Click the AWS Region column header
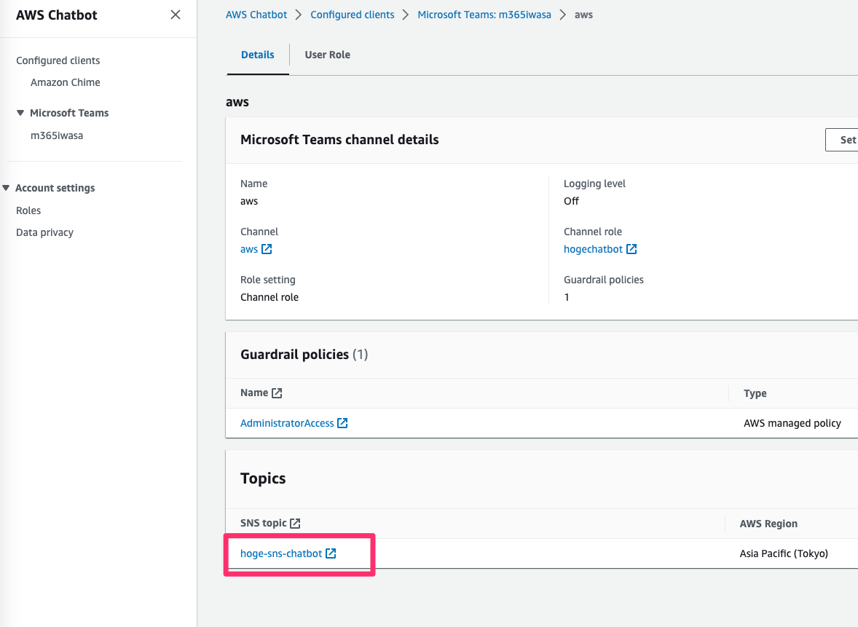This screenshot has width=858, height=627. click(x=768, y=524)
